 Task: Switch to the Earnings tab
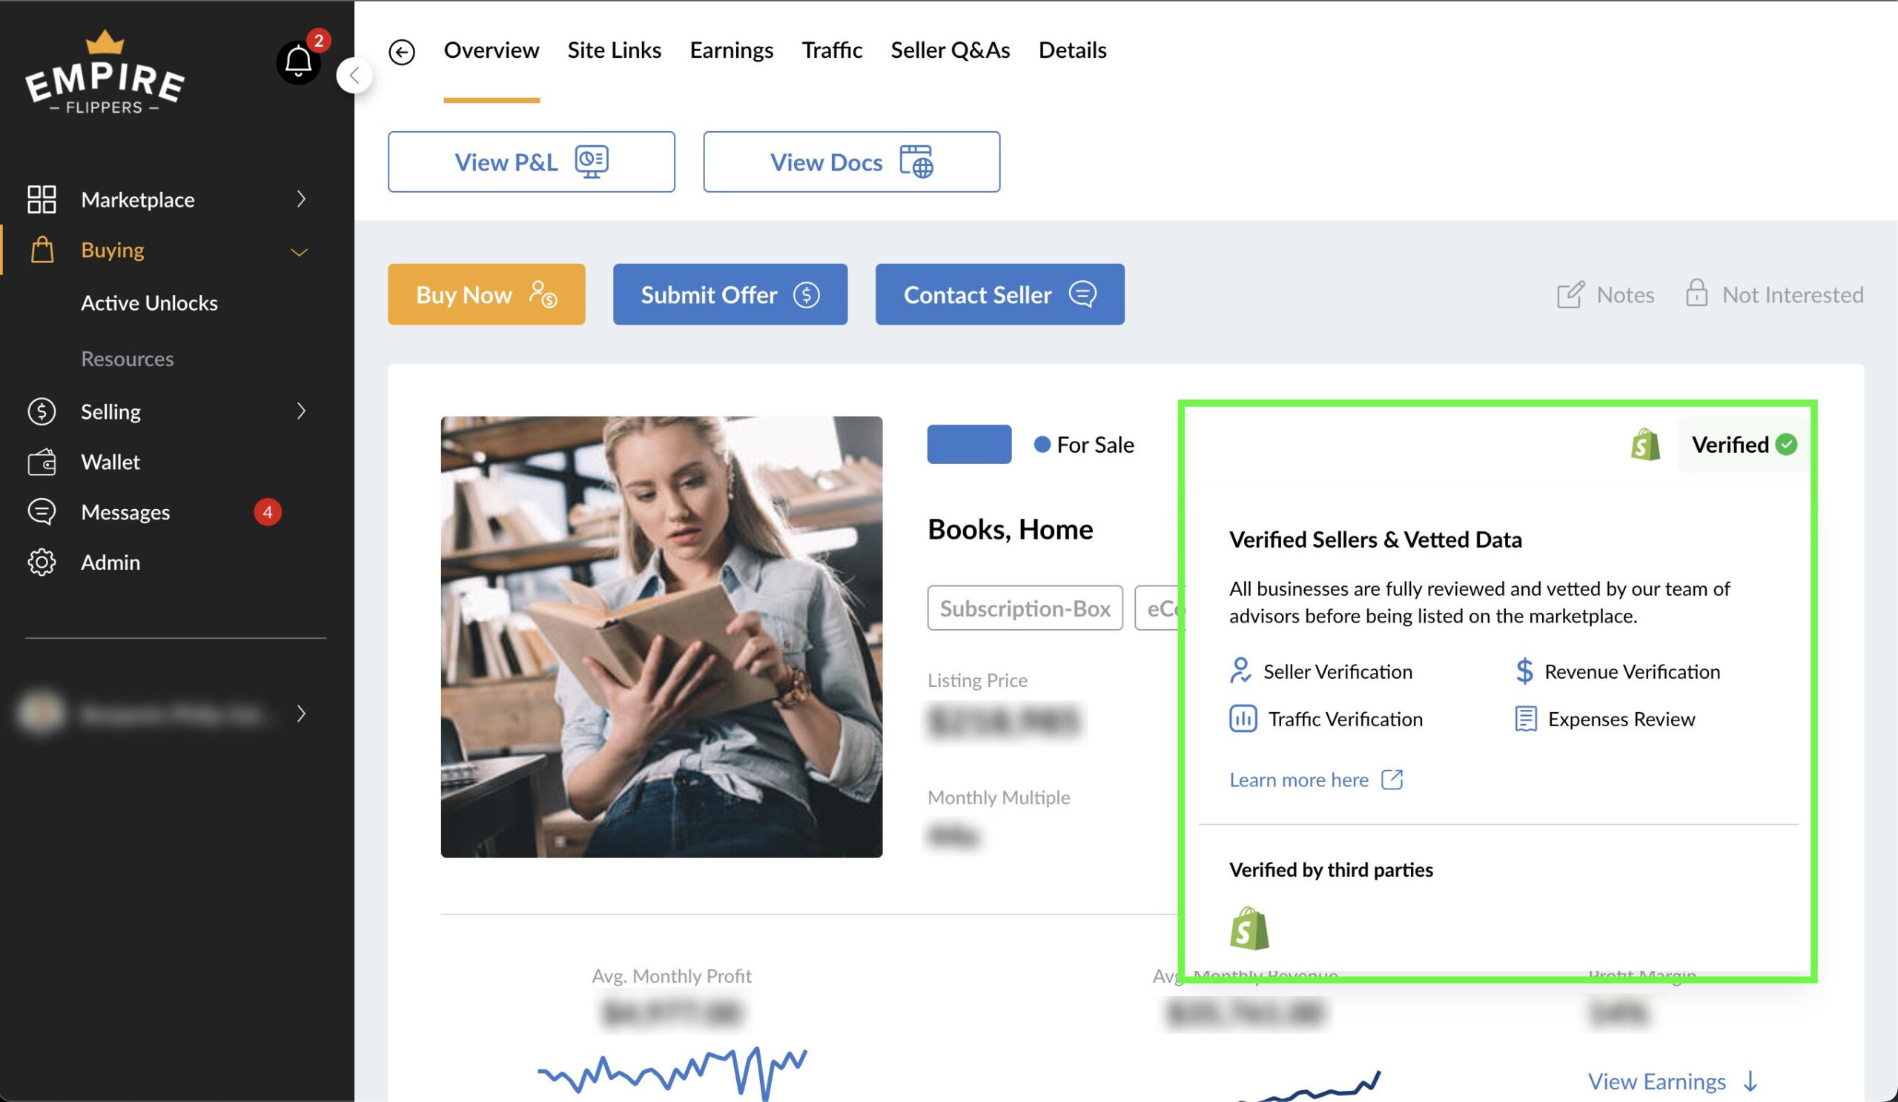click(x=730, y=50)
